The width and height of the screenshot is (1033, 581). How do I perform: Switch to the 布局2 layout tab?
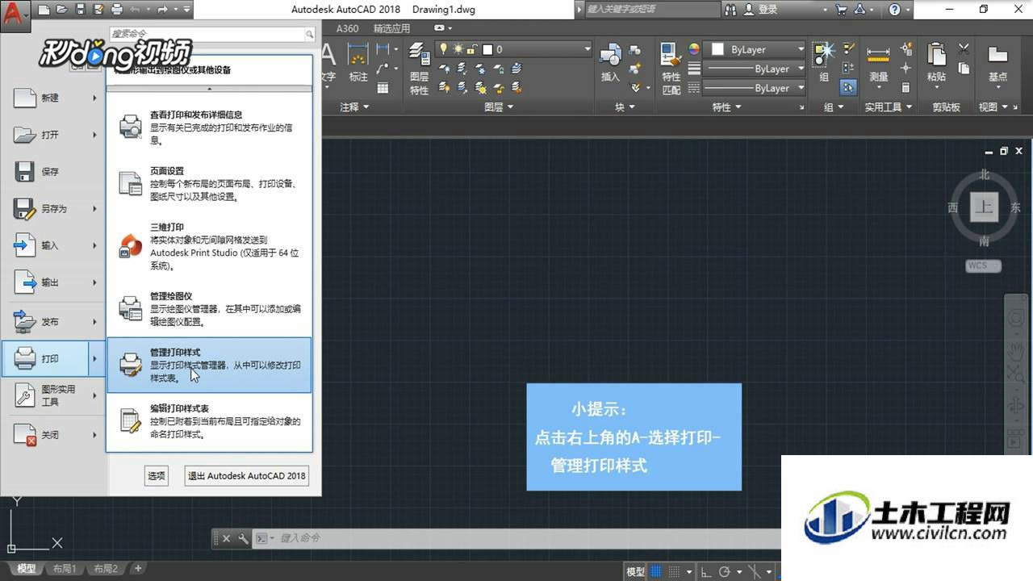point(106,569)
